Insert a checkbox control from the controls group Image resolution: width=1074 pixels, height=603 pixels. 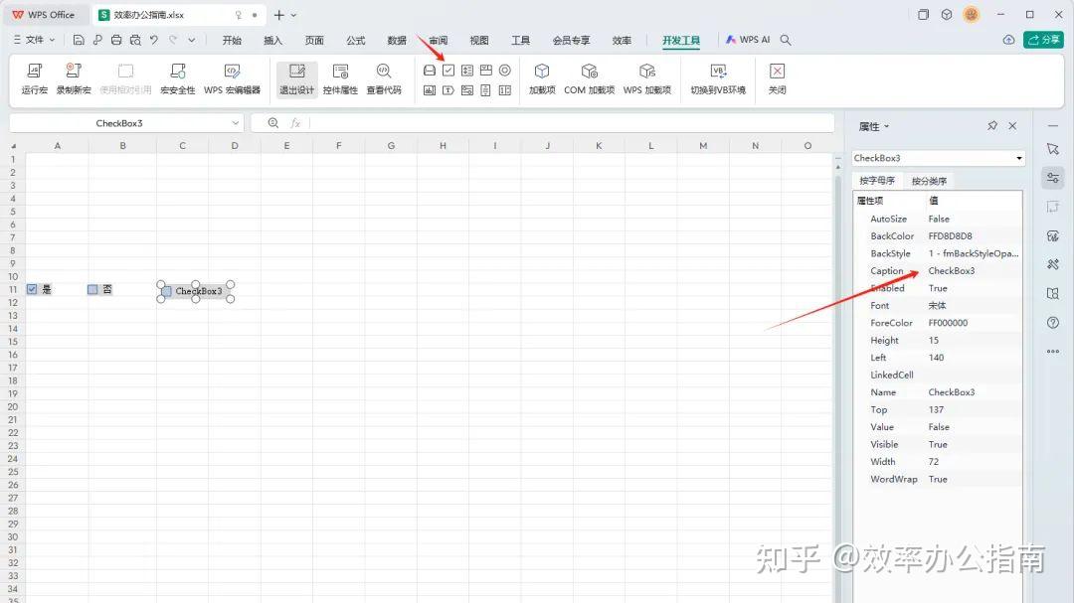447,70
